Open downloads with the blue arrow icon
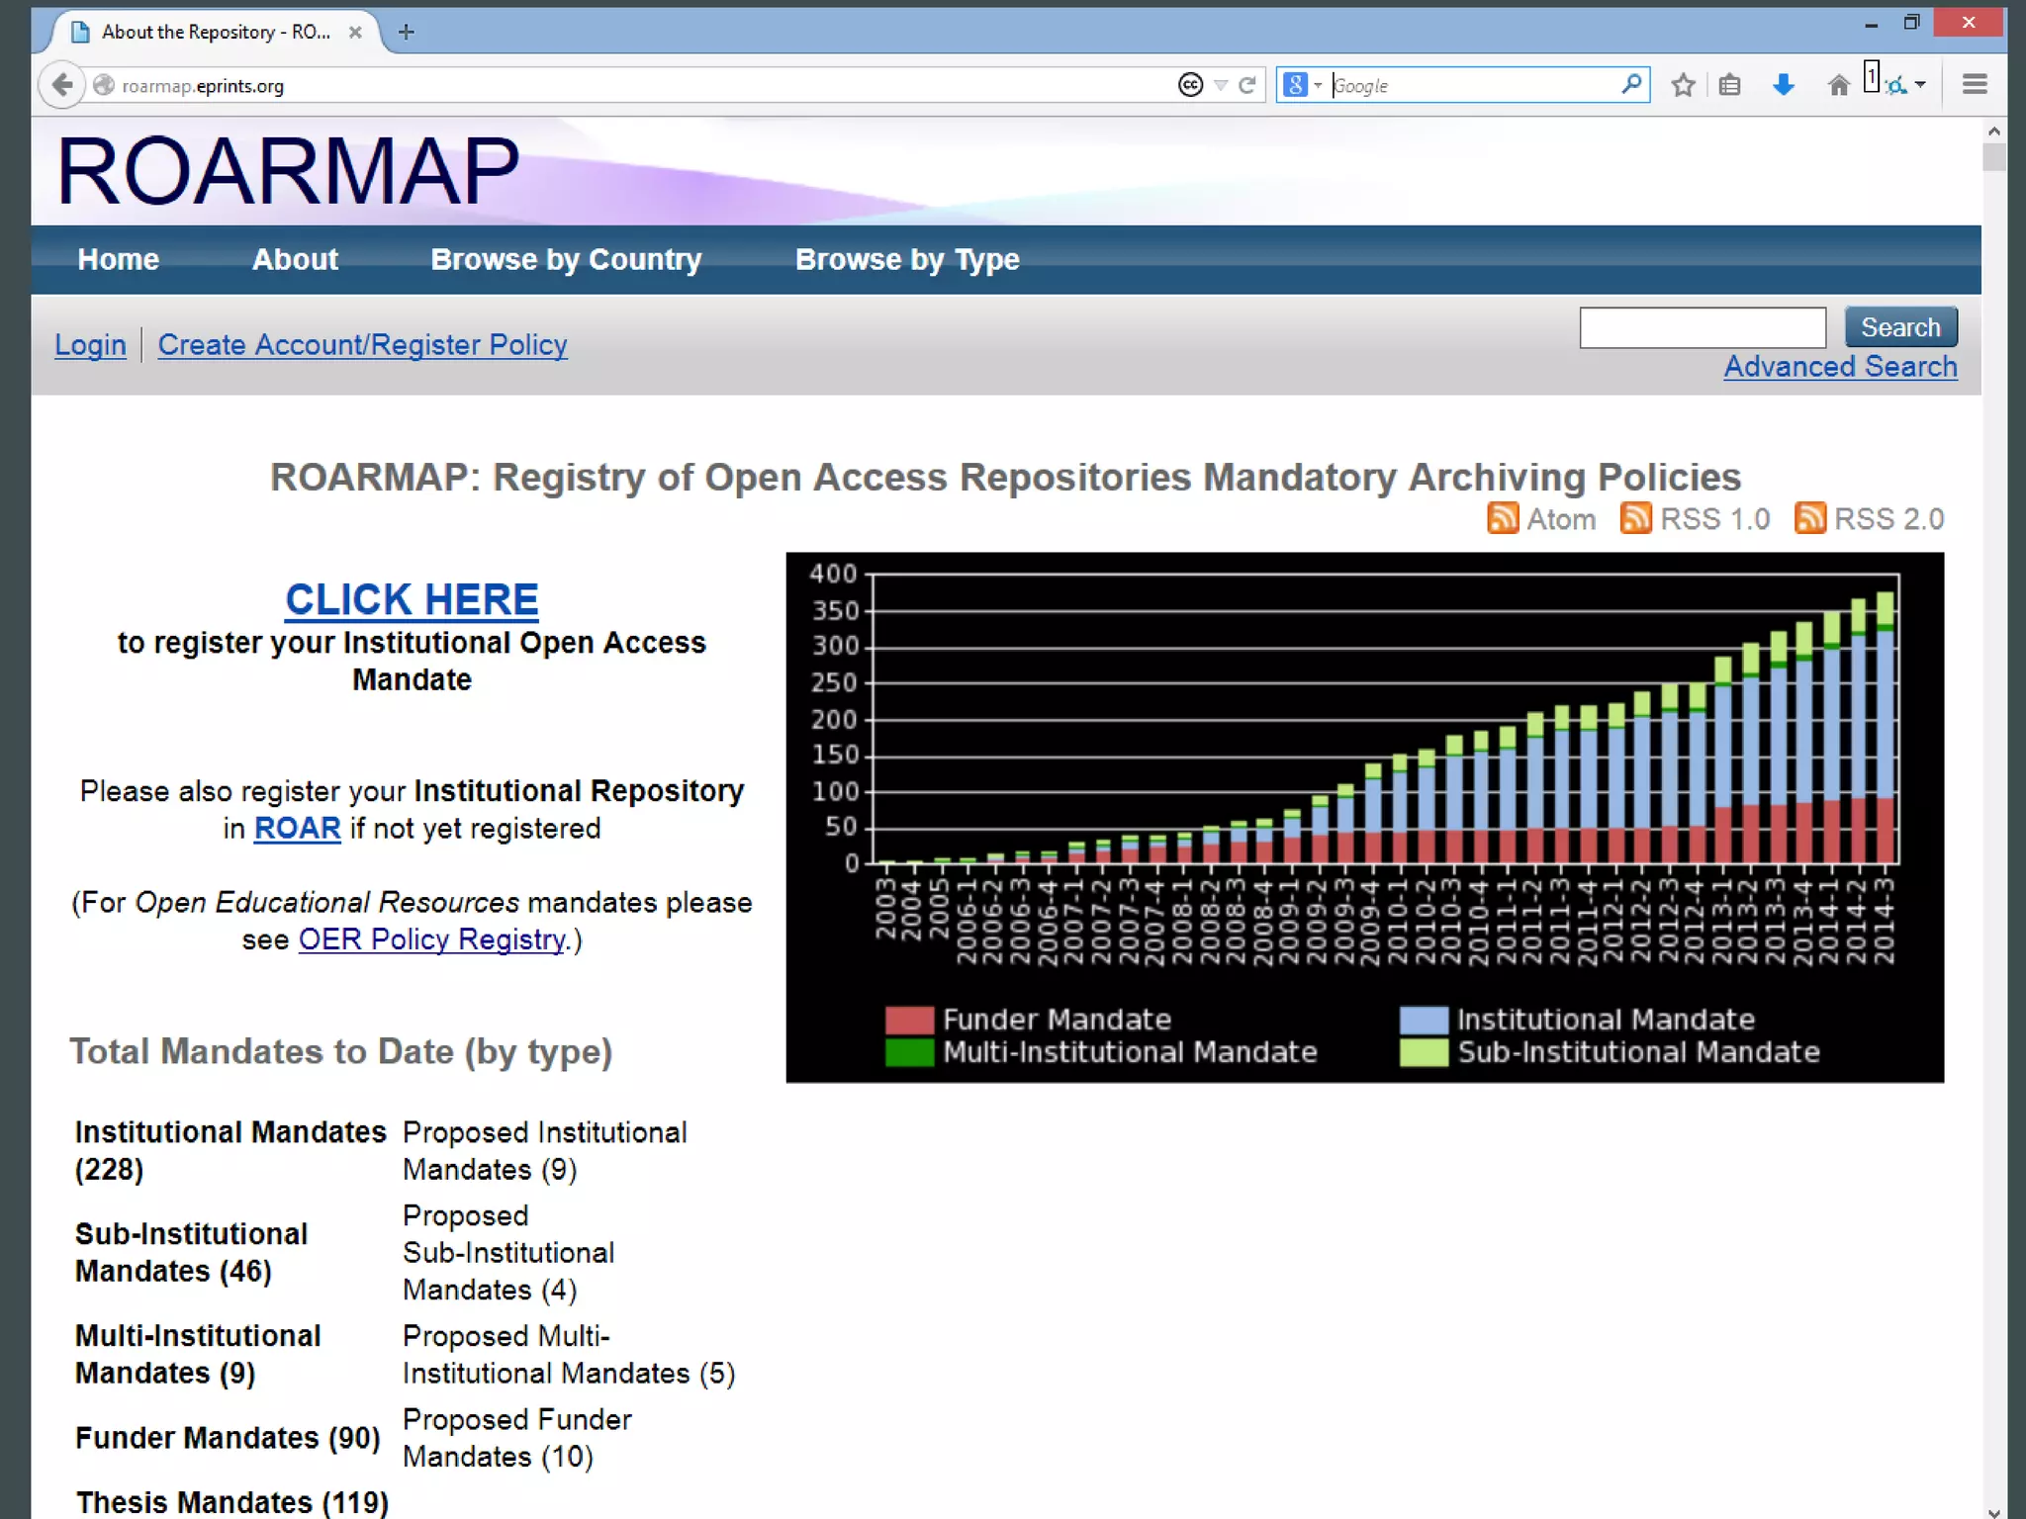Screen dimensions: 2026x1519 tap(1784, 85)
